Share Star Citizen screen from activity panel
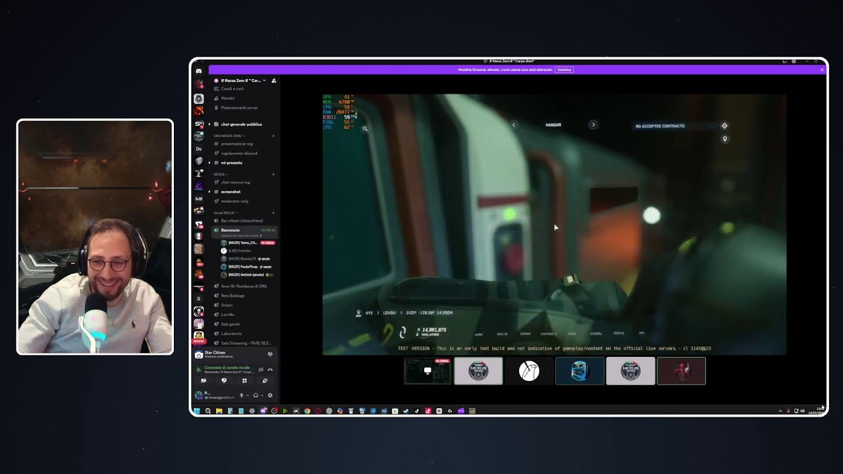The image size is (843, 474). 270,354
